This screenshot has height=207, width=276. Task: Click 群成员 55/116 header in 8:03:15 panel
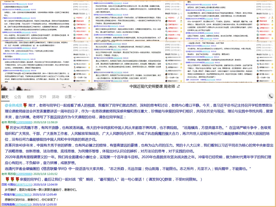pyautogui.click(x=262, y=55)
